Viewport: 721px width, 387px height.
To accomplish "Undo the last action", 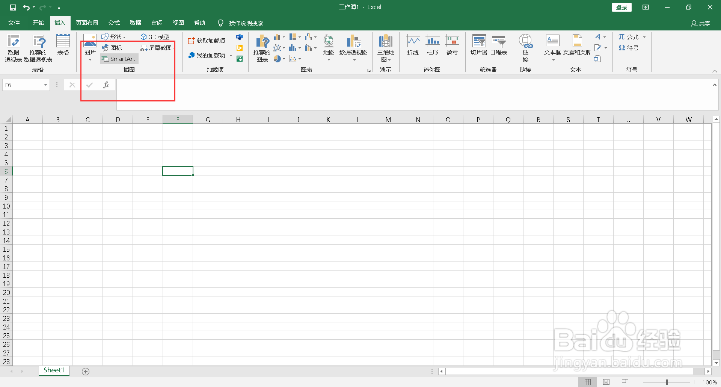I will coord(26,7).
